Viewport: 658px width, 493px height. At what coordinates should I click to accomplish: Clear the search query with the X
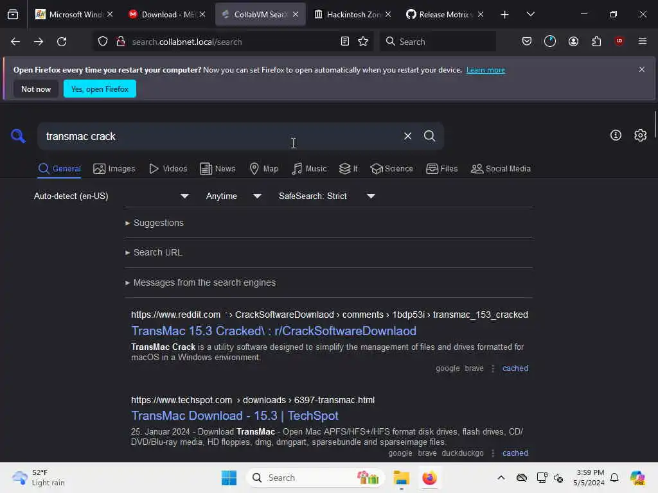407,136
